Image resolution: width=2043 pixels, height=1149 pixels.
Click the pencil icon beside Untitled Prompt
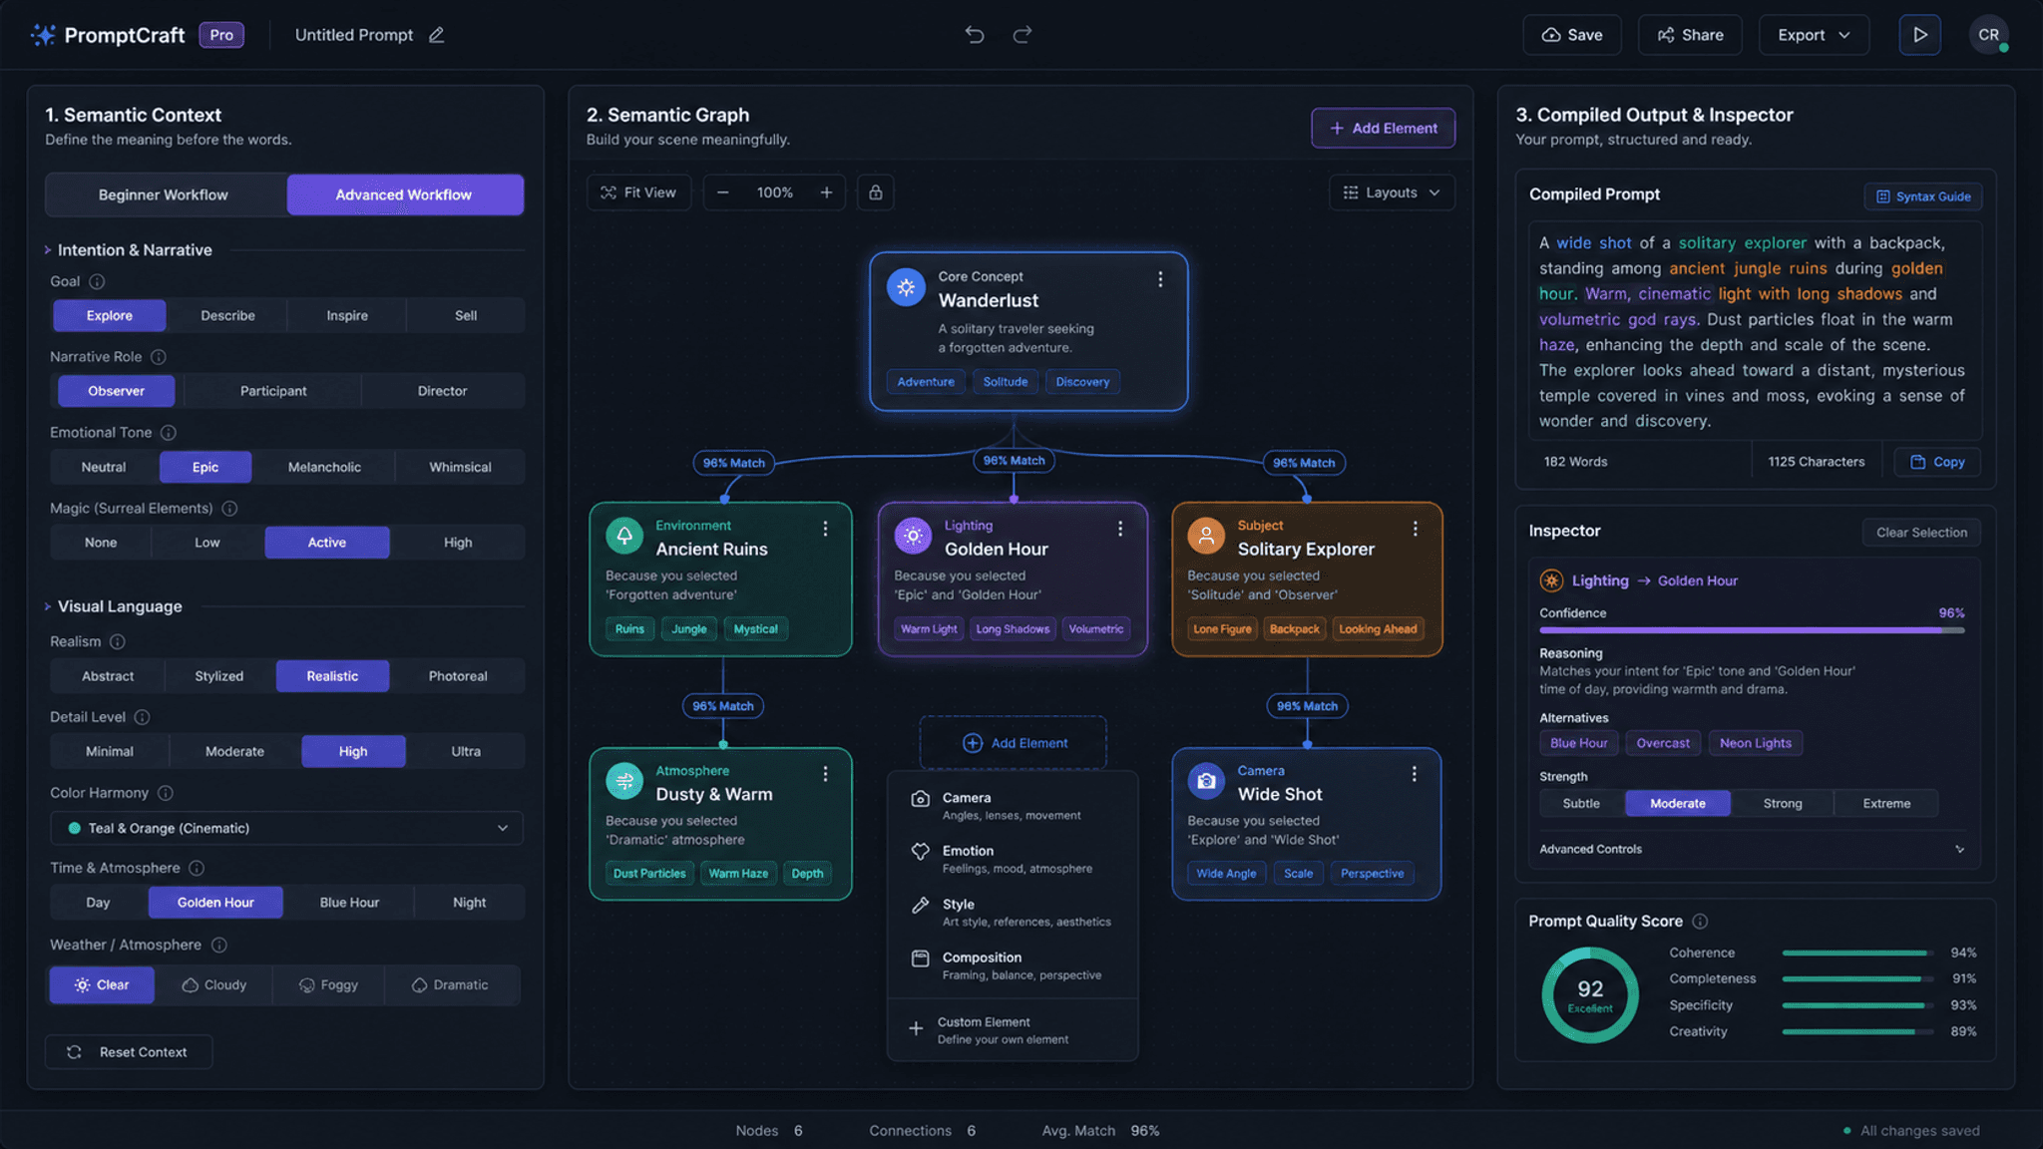(x=437, y=35)
